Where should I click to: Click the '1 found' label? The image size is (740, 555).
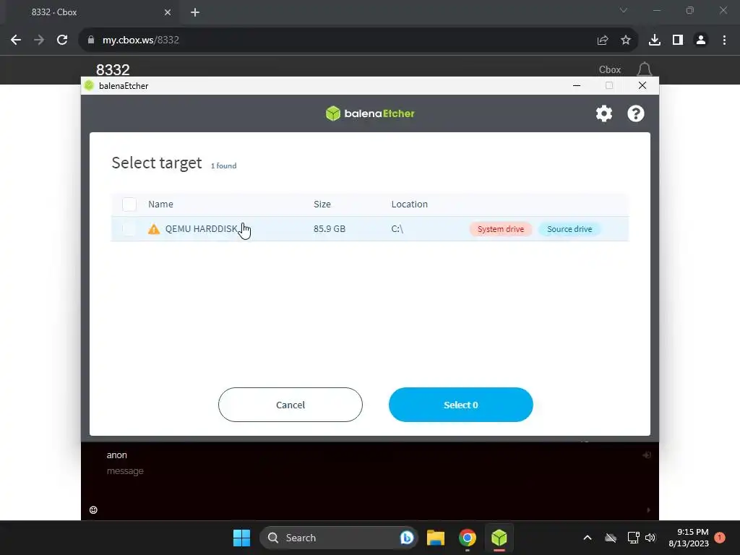(x=224, y=166)
